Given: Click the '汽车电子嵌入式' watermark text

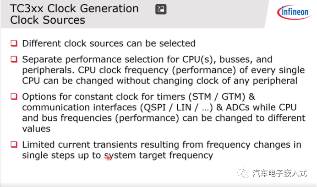Looking at the screenshot, I should tap(279, 173).
